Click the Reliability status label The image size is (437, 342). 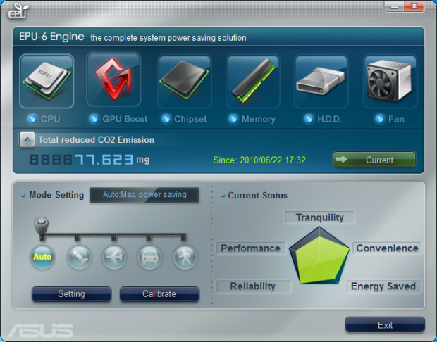point(253,286)
